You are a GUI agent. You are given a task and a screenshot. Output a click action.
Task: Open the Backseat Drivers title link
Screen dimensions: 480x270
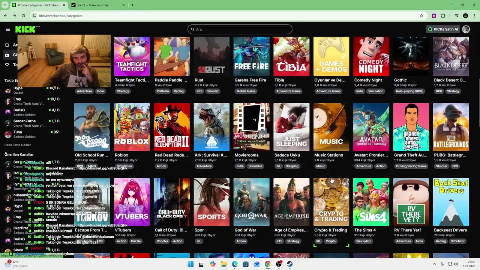coord(450,230)
